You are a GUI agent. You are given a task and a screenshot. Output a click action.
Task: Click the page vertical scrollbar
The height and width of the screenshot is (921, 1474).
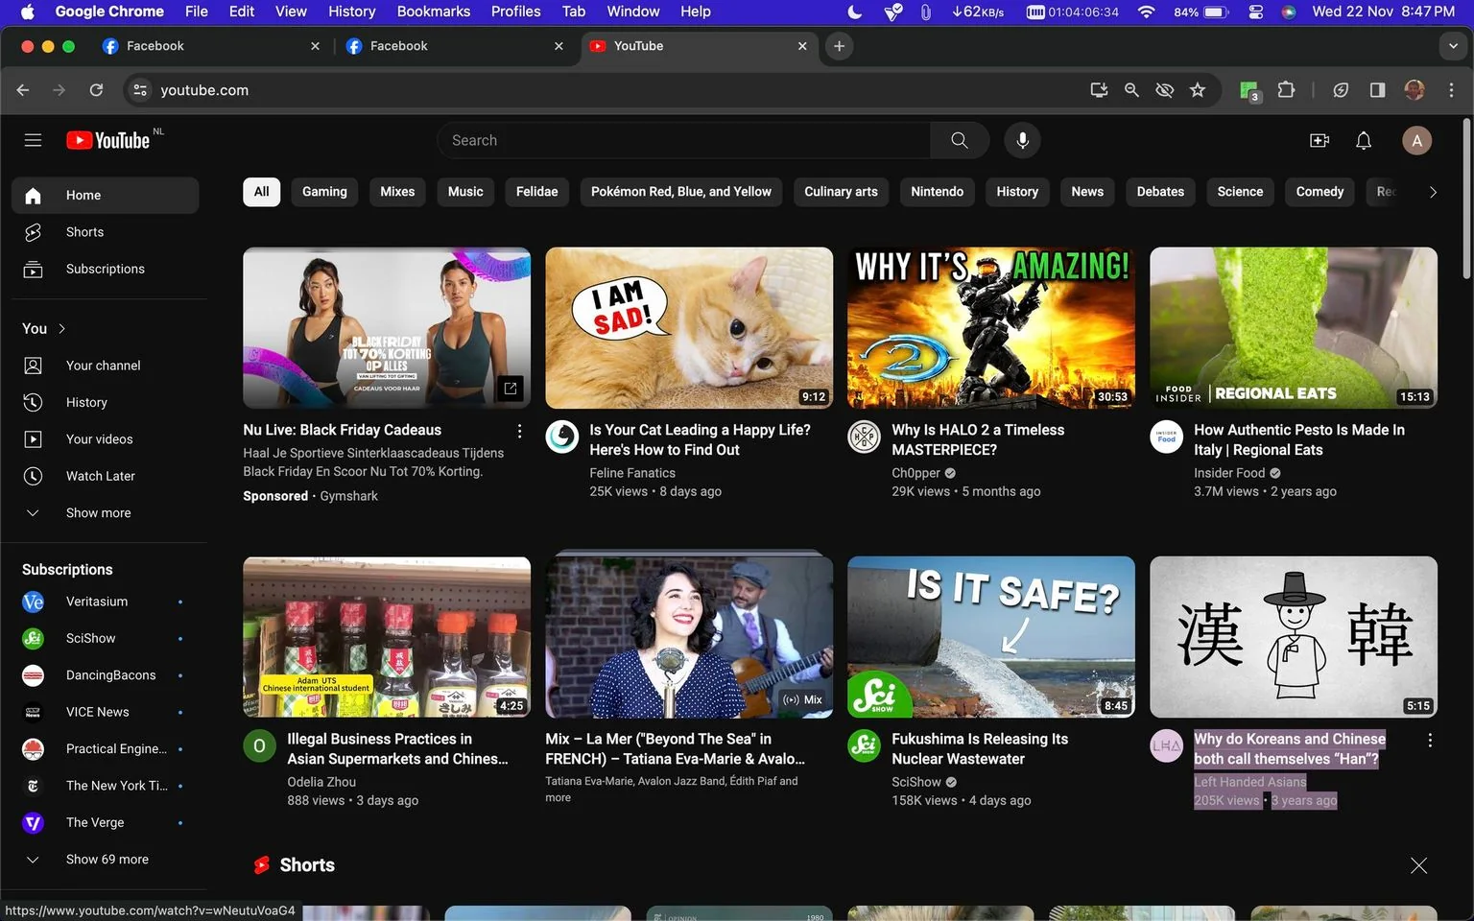tap(1466, 199)
